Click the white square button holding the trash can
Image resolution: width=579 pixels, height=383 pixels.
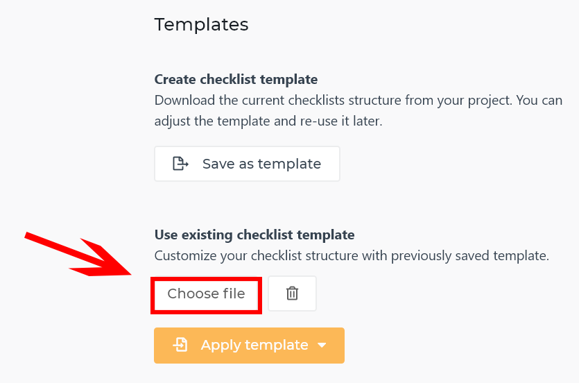click(x=292, y=293)
